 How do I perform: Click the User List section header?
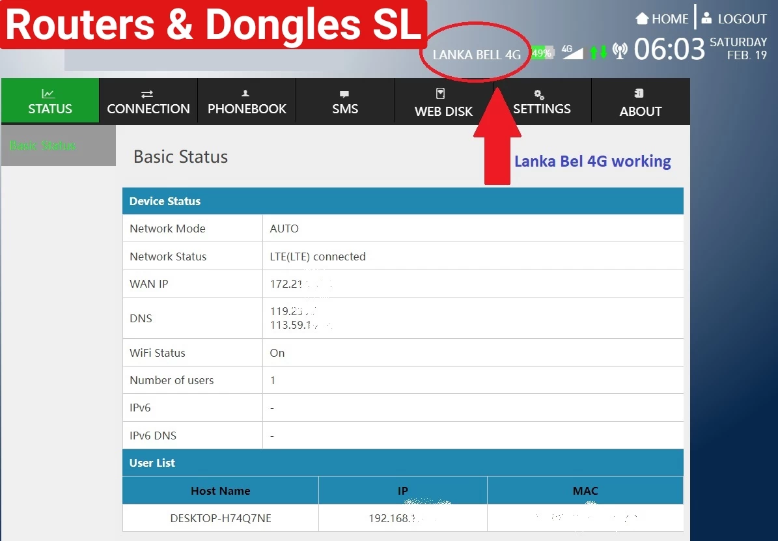tap(403, 463)
